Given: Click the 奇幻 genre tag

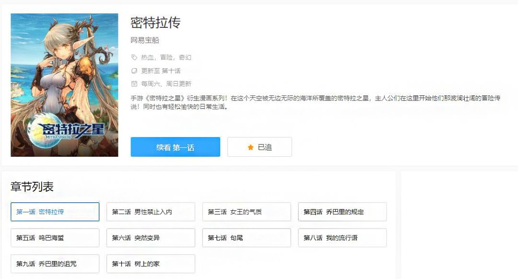Looking at the screenshot, I should (185, 58).
